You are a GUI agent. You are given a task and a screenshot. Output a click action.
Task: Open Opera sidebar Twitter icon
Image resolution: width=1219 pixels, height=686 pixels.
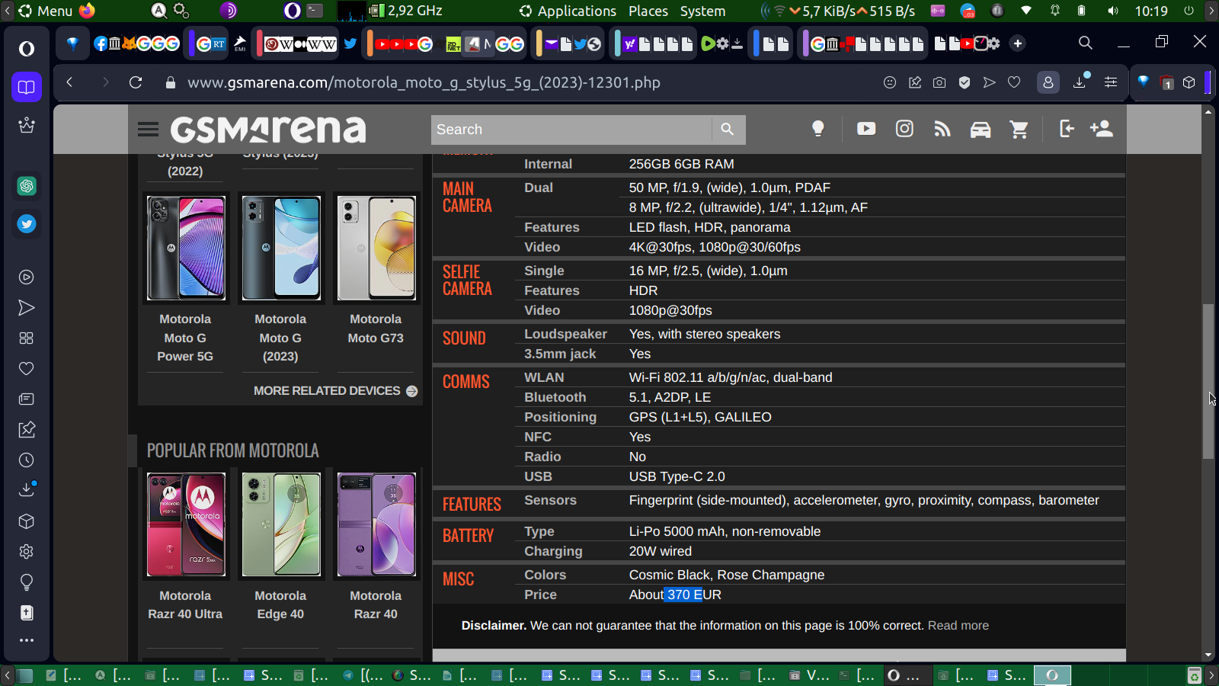tap(27, 224)
